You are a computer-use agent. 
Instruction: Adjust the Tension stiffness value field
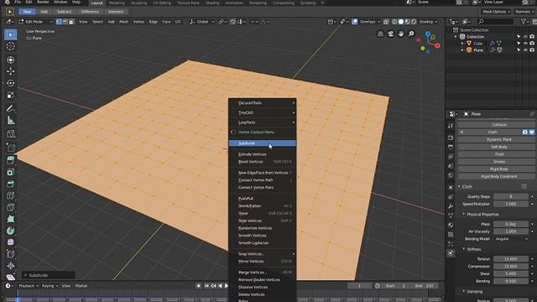coord(511,259)
